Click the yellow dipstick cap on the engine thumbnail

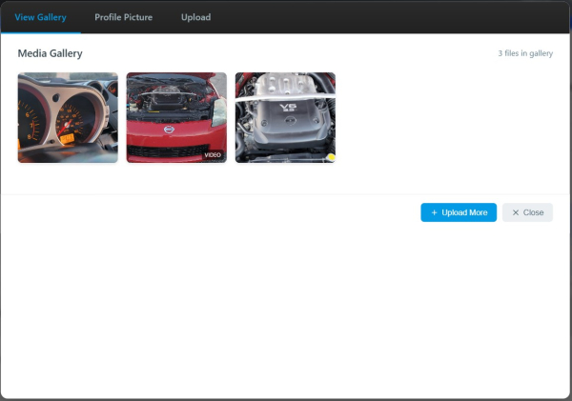coord(331,157)
